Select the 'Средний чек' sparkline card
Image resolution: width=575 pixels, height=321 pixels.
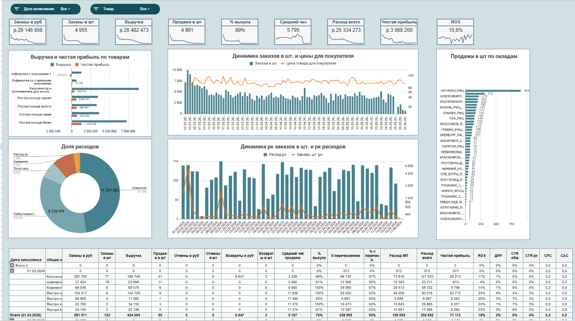click(x=293, y=31)
